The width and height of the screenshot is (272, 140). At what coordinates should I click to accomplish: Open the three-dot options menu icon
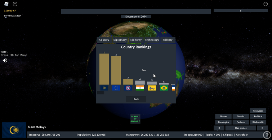click(x=266, y=4)
